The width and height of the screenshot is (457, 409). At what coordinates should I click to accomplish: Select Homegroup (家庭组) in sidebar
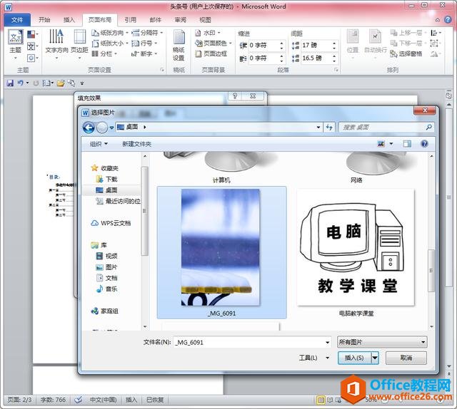click(x=105, y=311)
